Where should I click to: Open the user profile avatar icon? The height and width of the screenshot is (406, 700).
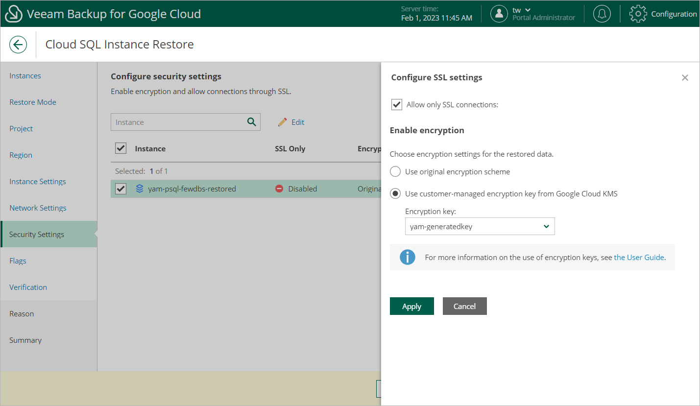coord(499,14)
